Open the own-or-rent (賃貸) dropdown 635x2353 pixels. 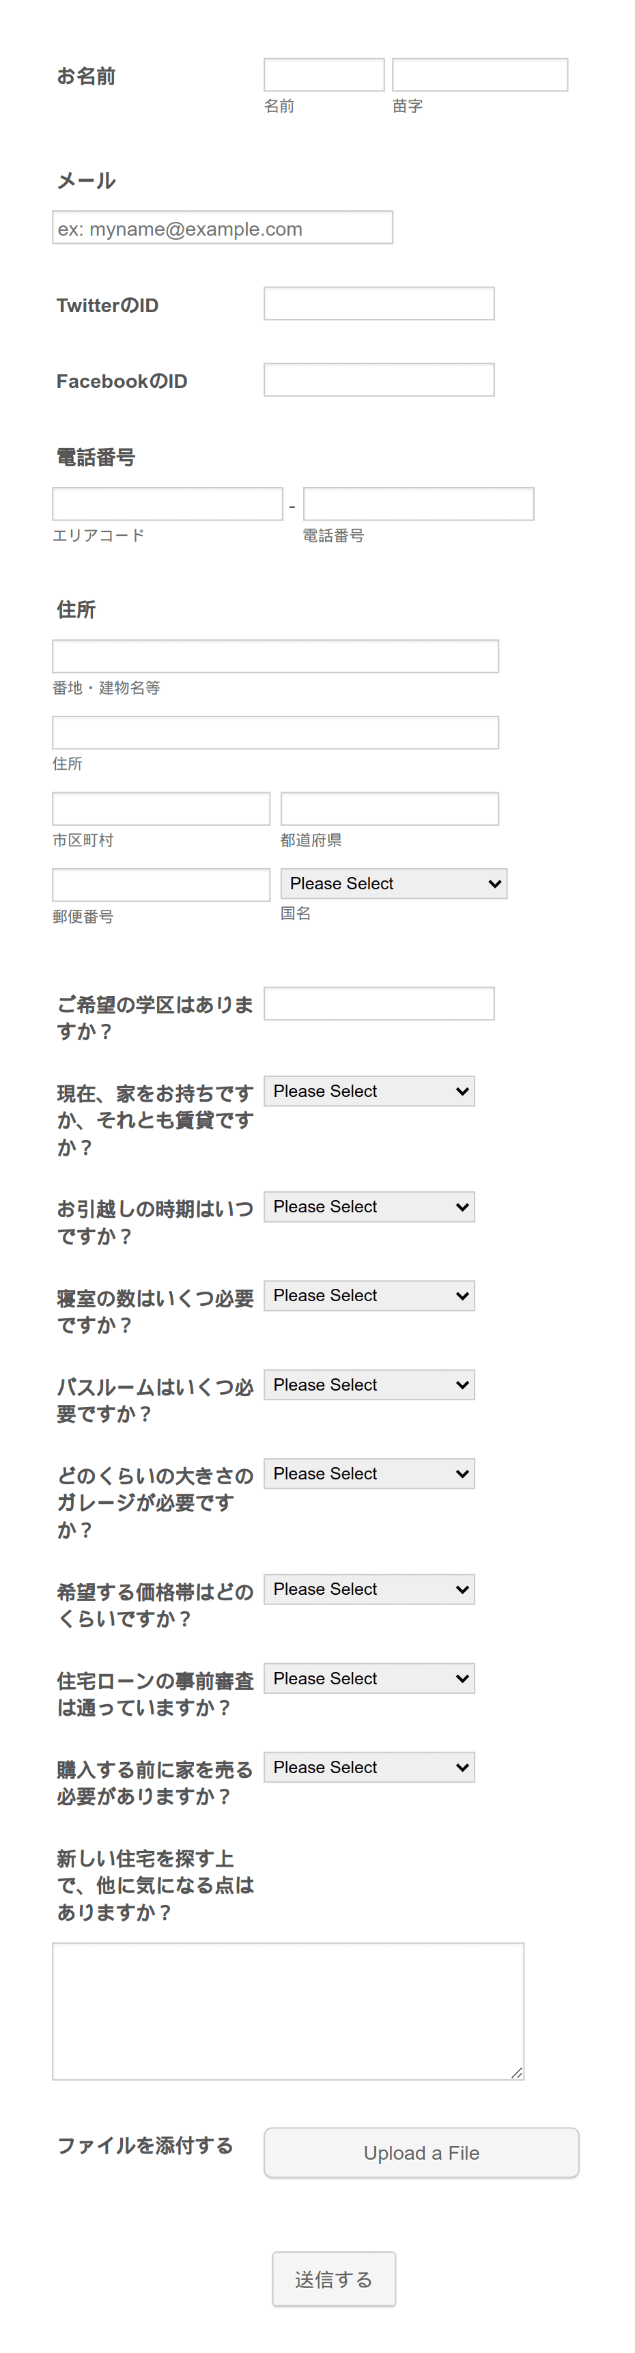369,1091
